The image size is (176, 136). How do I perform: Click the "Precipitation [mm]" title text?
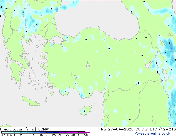tap(18, 129)
